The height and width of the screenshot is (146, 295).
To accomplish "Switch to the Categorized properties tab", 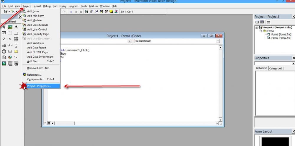I will point(275,68).
